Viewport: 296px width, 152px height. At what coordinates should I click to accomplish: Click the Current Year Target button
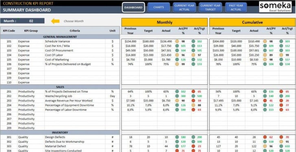(x=210, y=7)
